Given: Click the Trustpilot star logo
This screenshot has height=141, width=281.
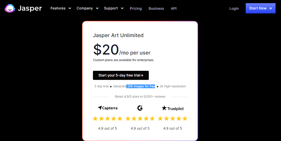Looking at the screenshot, I should tap(164, 108).
